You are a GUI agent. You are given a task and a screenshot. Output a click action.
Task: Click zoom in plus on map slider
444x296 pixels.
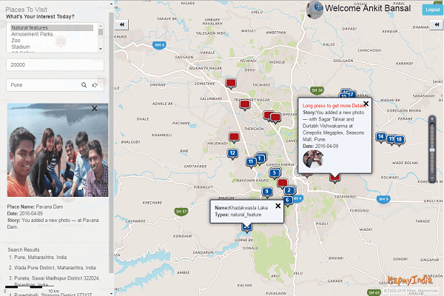(432, 119)
